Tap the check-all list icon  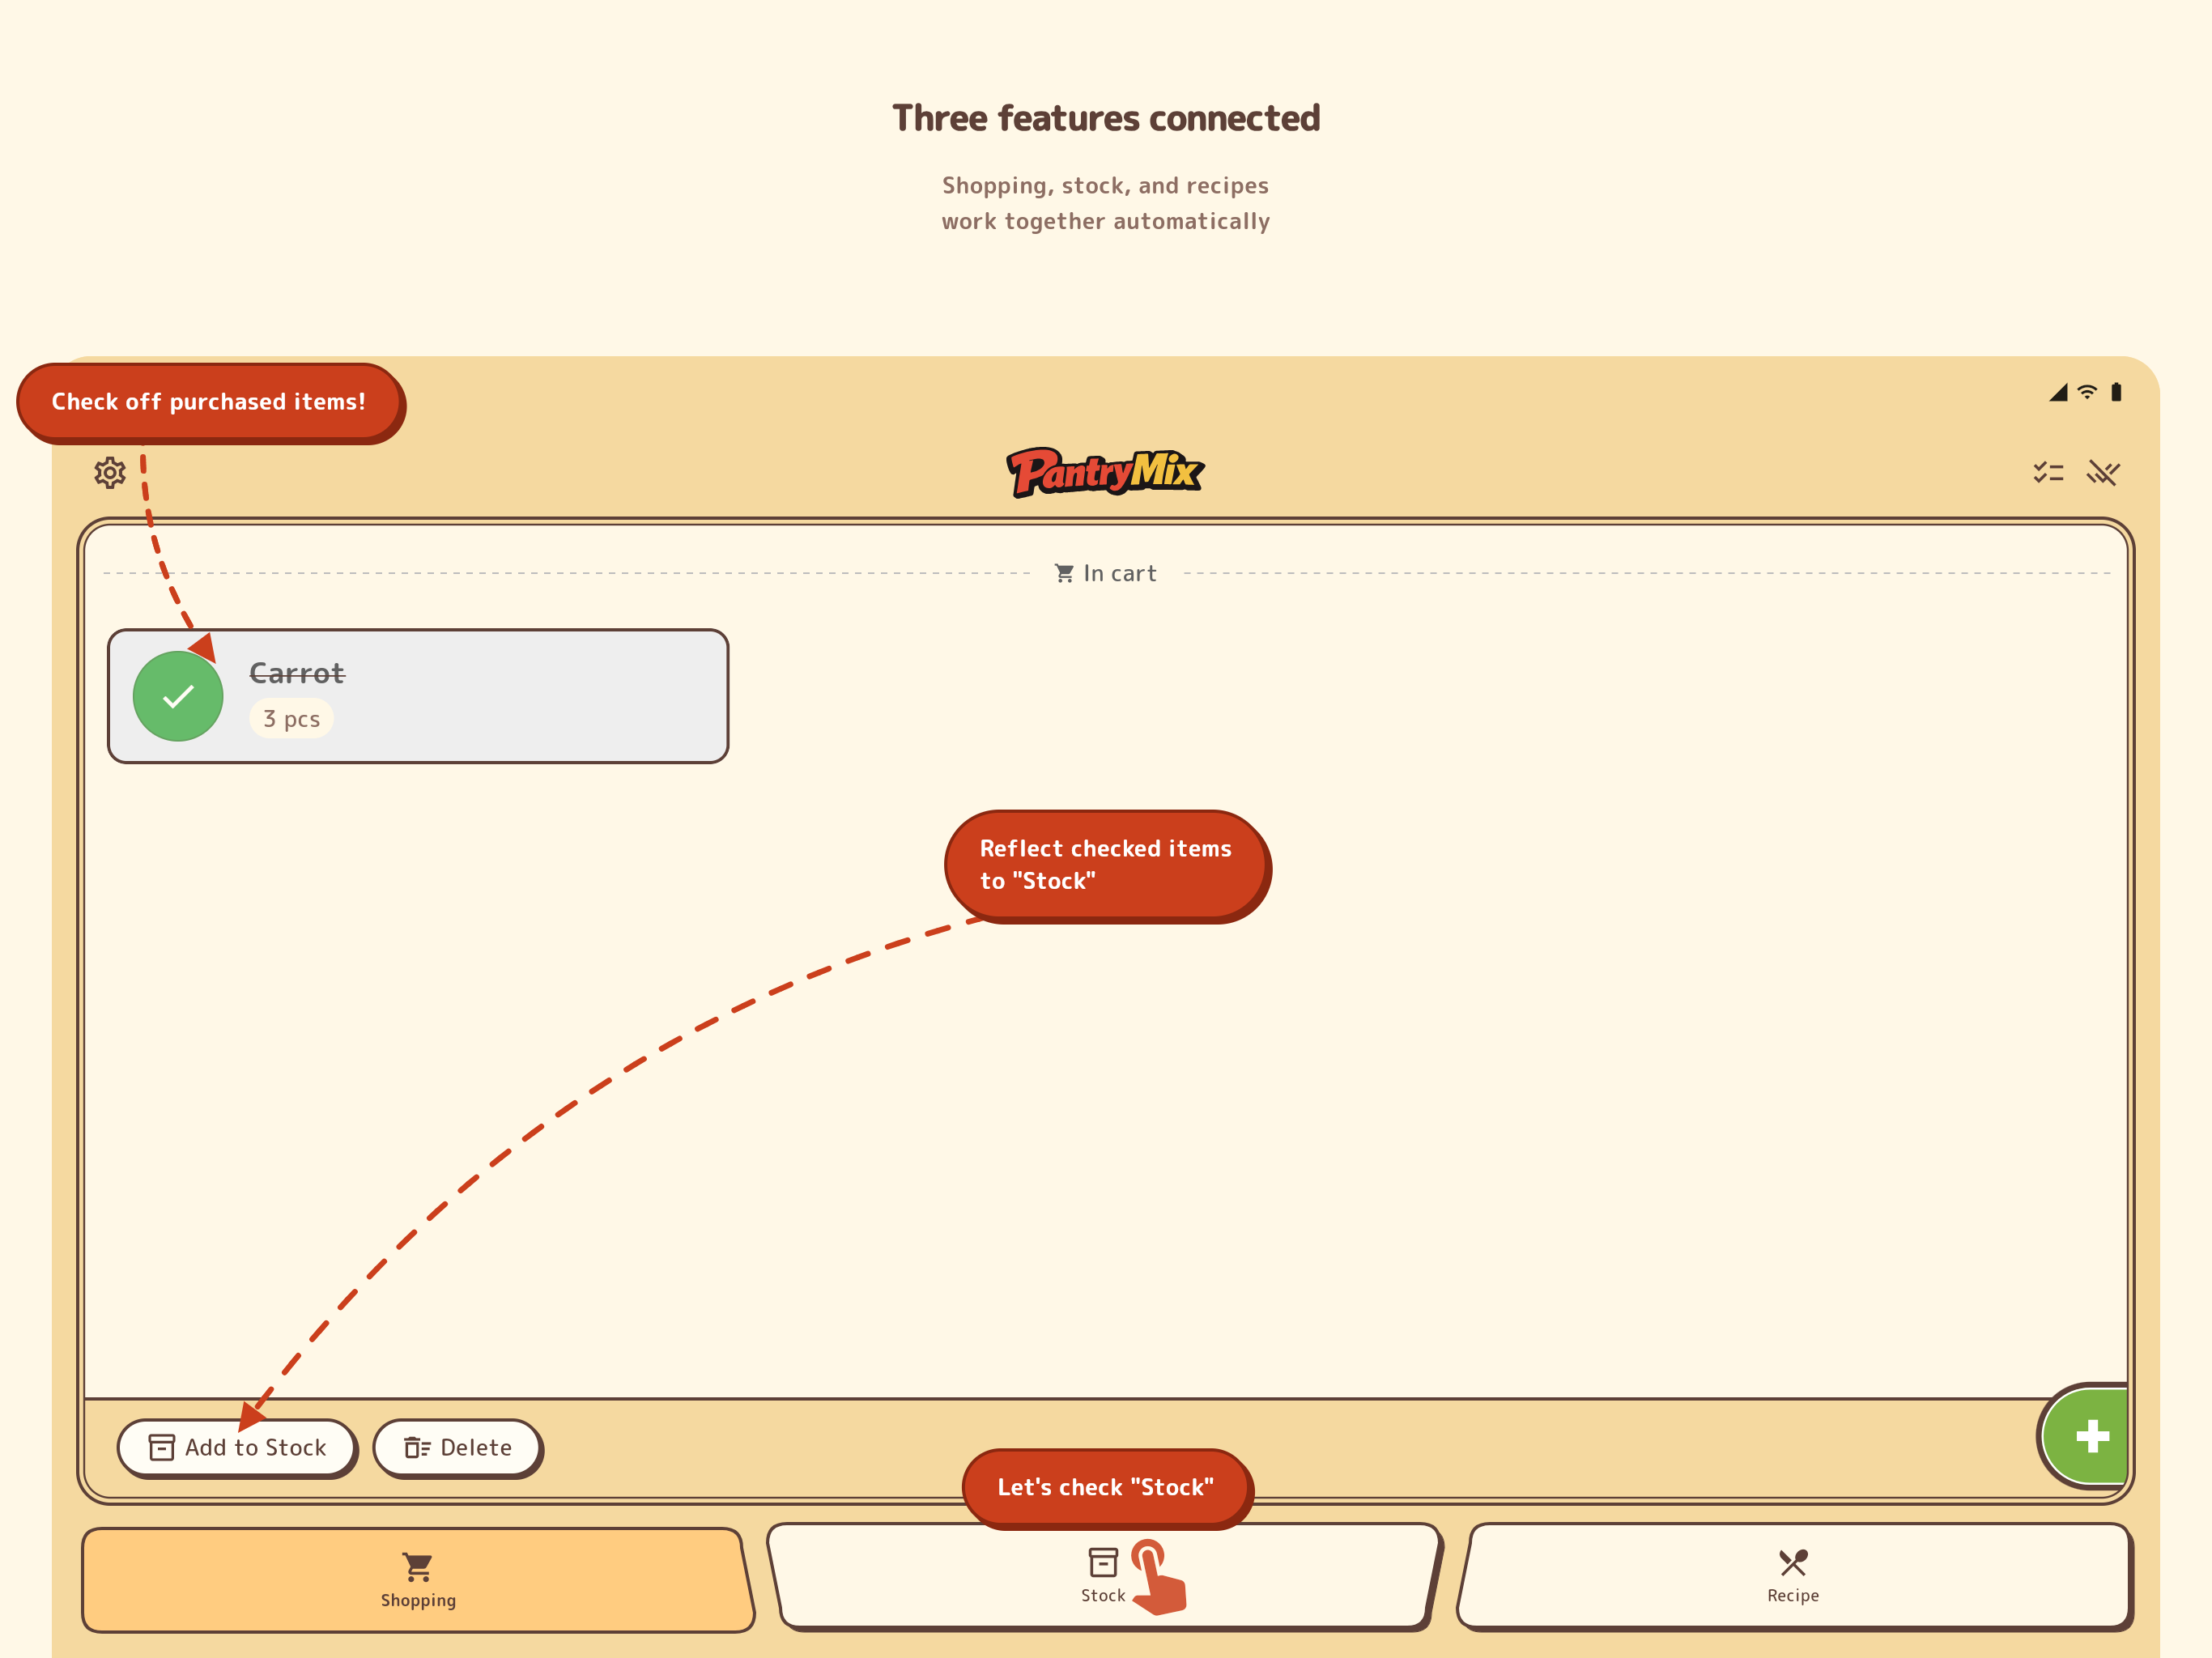coord(2048,472)
